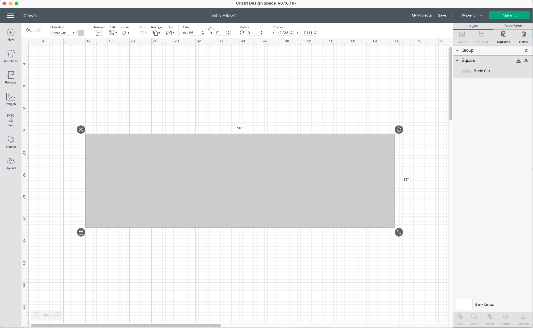Hide the Square layer

pos(526,61)
